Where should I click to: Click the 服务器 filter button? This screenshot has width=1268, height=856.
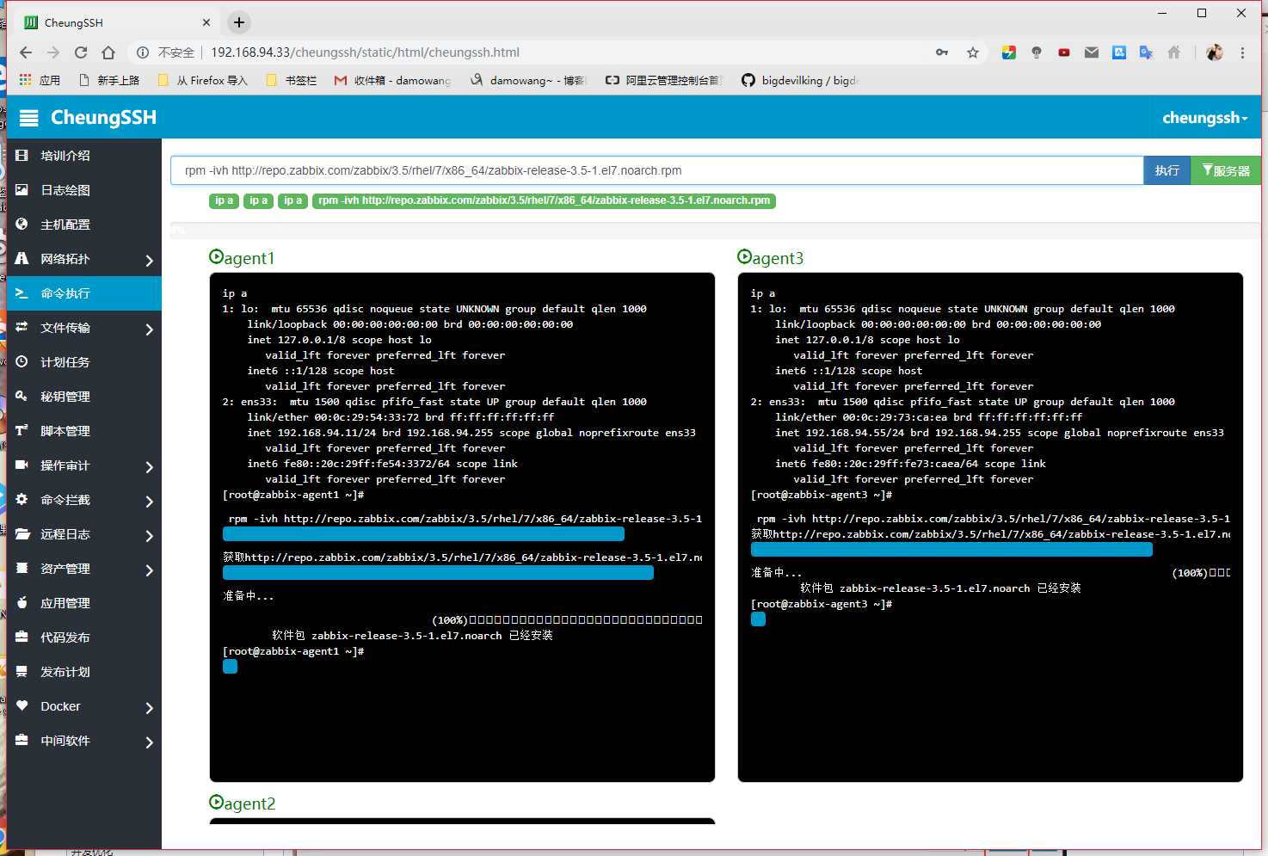tap(1226, 170)
